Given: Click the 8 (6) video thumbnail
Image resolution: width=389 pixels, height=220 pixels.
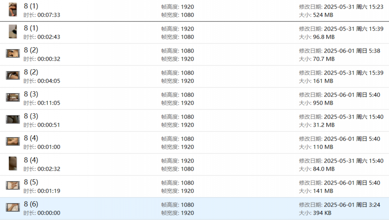Looking at the screenshot, I should click(x=13, y=208).
